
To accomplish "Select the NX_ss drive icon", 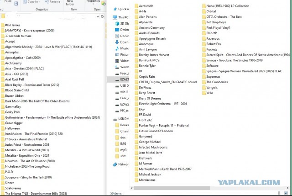I will pos(117,111).
